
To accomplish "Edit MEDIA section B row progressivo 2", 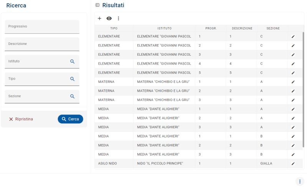I will pyautogui.click(x=293, y=146).
